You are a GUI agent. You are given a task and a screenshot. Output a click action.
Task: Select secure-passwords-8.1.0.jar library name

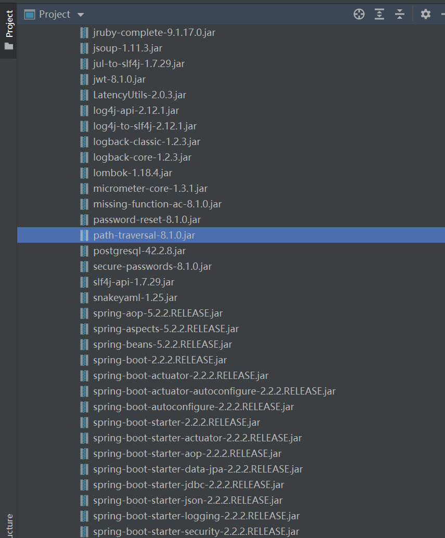152,267
